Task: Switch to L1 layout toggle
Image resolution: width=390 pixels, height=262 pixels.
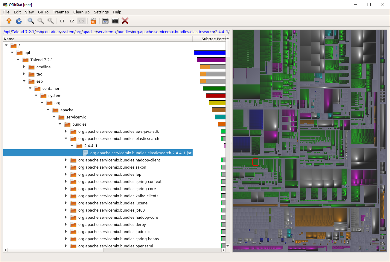Action: [x=62, y=21]
